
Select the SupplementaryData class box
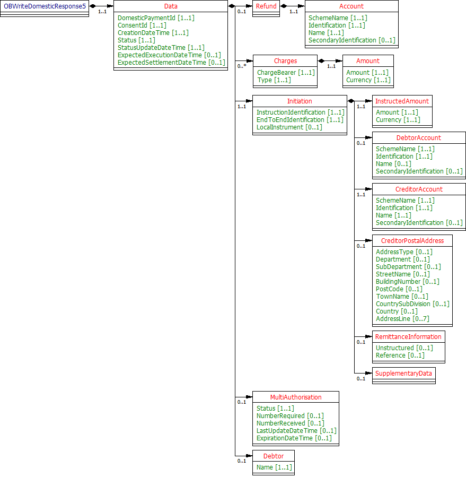click(x=403, y=373)
